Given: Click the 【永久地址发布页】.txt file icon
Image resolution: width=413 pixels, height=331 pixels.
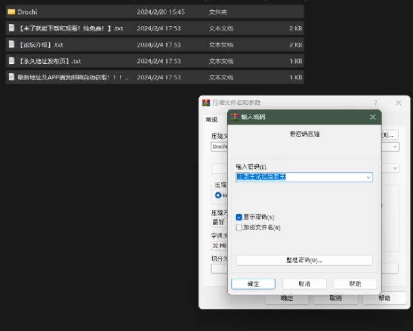Looking at the screenshot, I should [11, 61].
